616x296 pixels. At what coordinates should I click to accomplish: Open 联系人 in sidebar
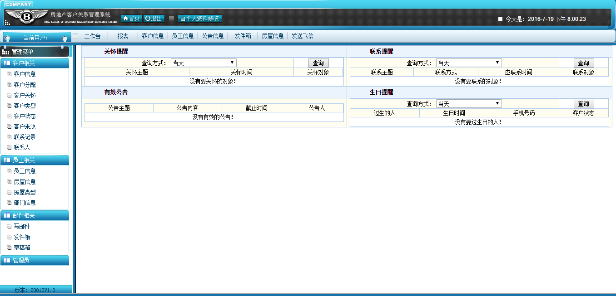click(x=22, y=147)
